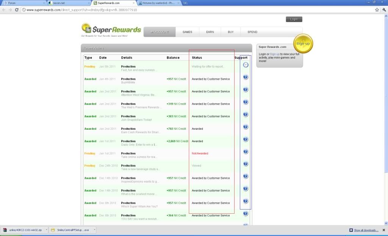Select the "+319 NX Credit" balance
The height and width of the screenshot is (236, 388).
tap(176, 104)
